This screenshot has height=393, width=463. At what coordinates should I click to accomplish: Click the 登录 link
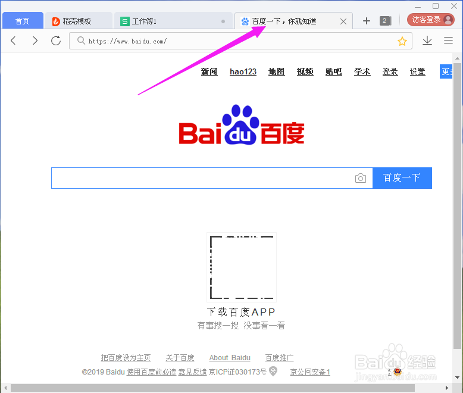pos(390,72)
